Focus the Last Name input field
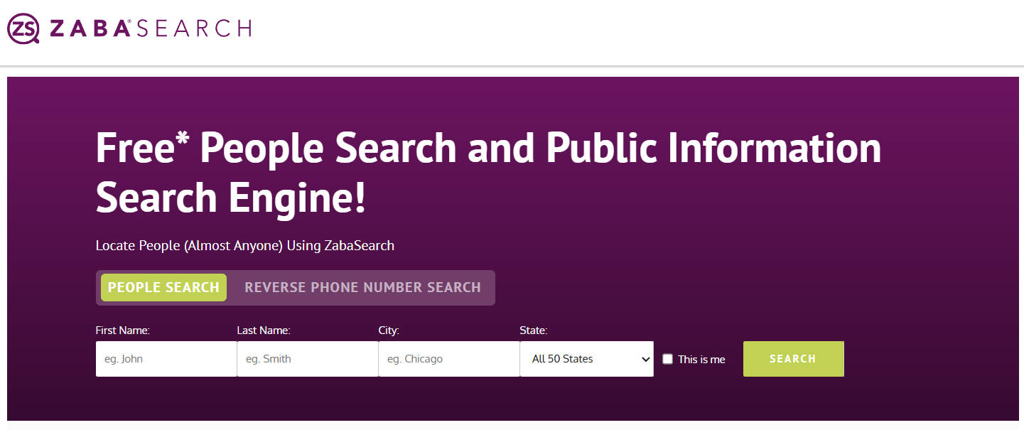 click(308, 359)
